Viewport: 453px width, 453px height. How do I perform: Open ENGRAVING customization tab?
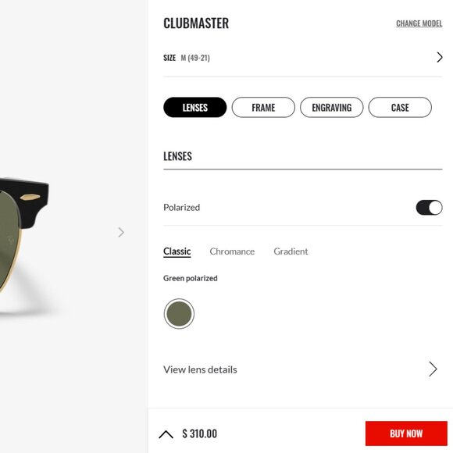tap(332, 108)
